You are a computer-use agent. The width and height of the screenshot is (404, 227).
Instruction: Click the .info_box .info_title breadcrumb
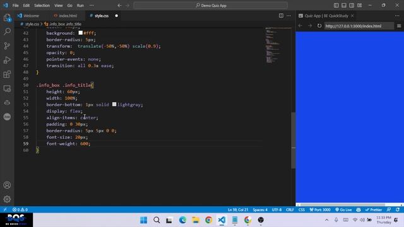click(x=65, y=24)
